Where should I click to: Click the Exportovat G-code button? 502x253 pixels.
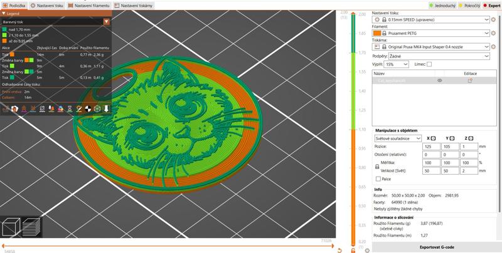[437, 247]
